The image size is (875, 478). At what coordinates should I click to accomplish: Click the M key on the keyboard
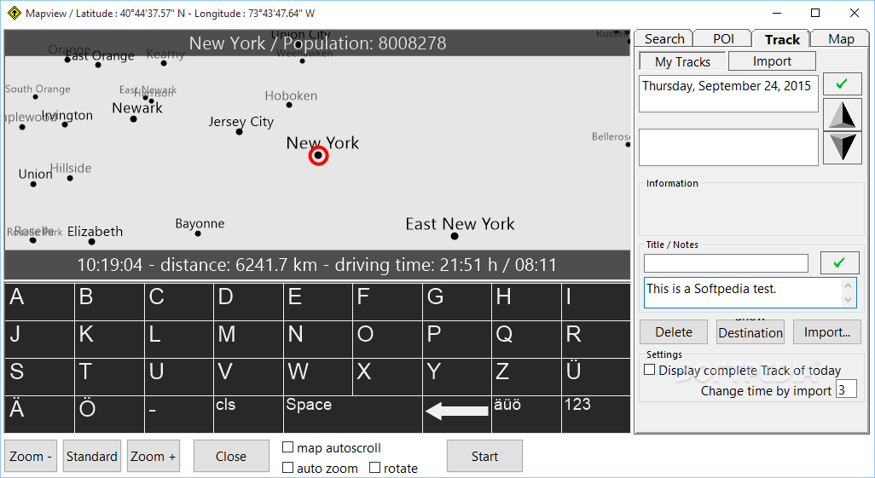(x=248, y=339)
